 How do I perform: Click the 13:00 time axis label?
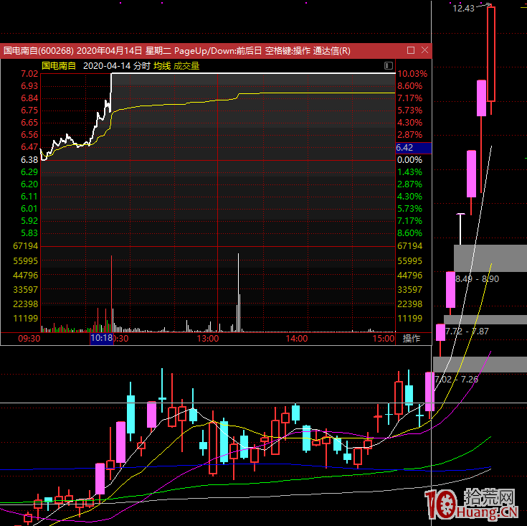click(208, 338)
